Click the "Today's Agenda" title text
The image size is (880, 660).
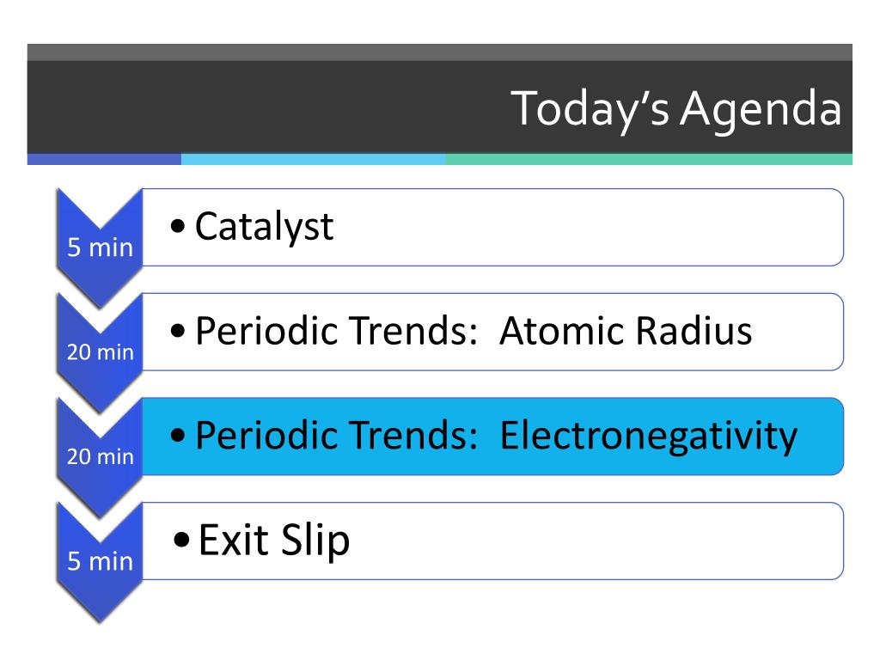pyautogui.click(x=675, y=108)
